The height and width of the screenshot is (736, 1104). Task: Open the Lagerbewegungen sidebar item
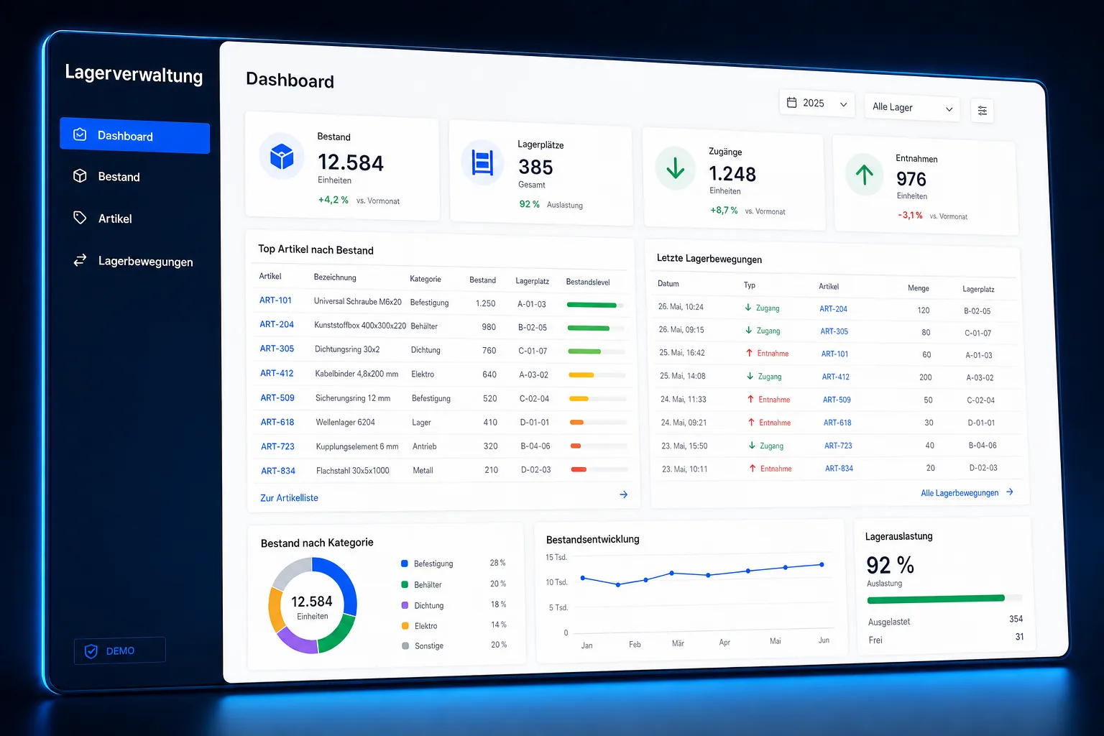pyautogui.click(x=145, y=262)
